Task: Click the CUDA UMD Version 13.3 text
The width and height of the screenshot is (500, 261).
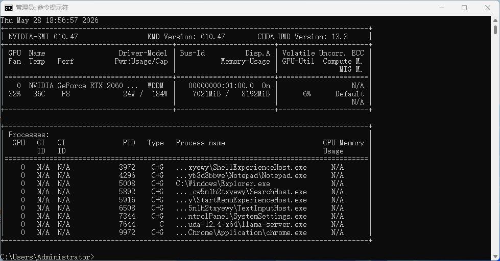Action: coord(302,37)
